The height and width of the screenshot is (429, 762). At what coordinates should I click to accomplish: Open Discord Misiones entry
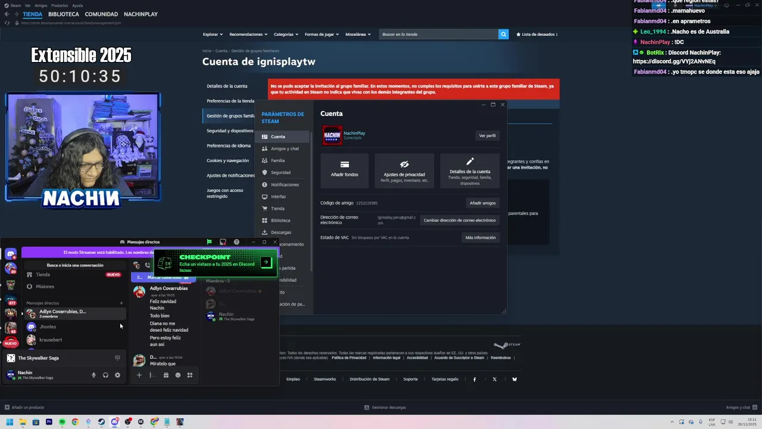pos(74,287)
